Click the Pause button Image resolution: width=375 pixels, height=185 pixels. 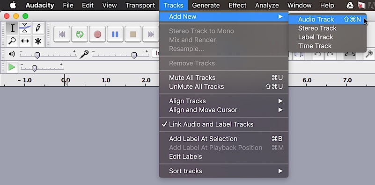(x=115, y=34)
